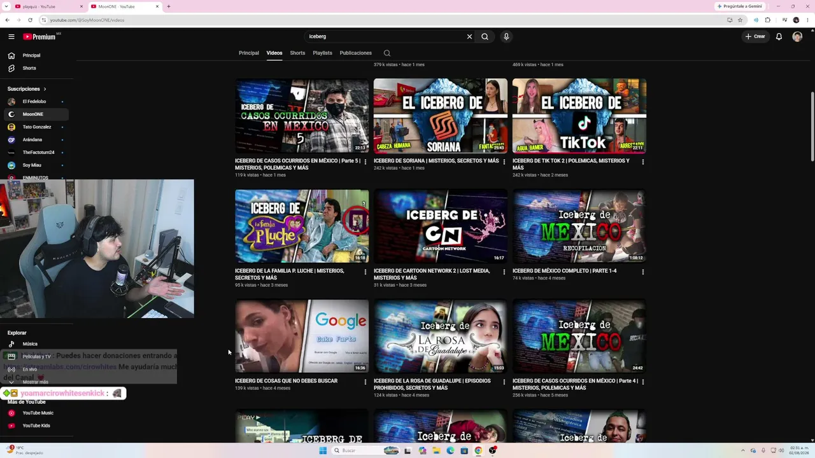Open options for Cartoon Network 2 video
Image resolution: width=815 pixels, height=458 pixels.
(504, 272)
